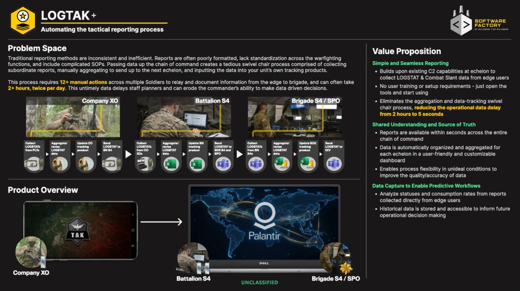This screenshot has height=291, width=520.
Task: Click 'Brigade S4 / SPO' label below the laptop
Action: (335, 279)
